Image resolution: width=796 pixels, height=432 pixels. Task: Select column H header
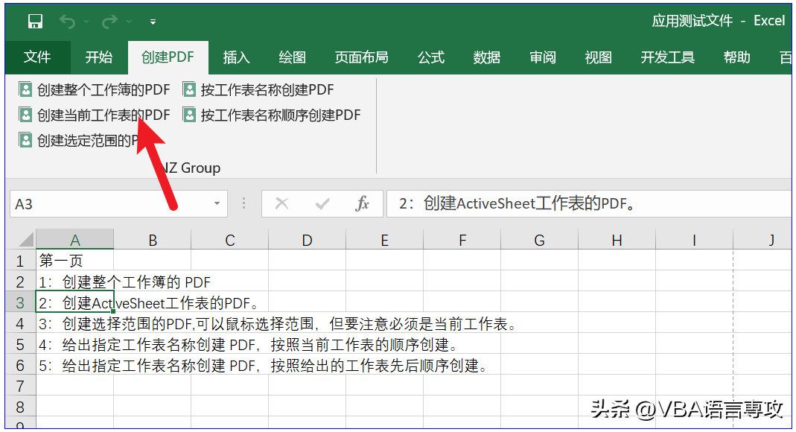[x=617, y=240]
